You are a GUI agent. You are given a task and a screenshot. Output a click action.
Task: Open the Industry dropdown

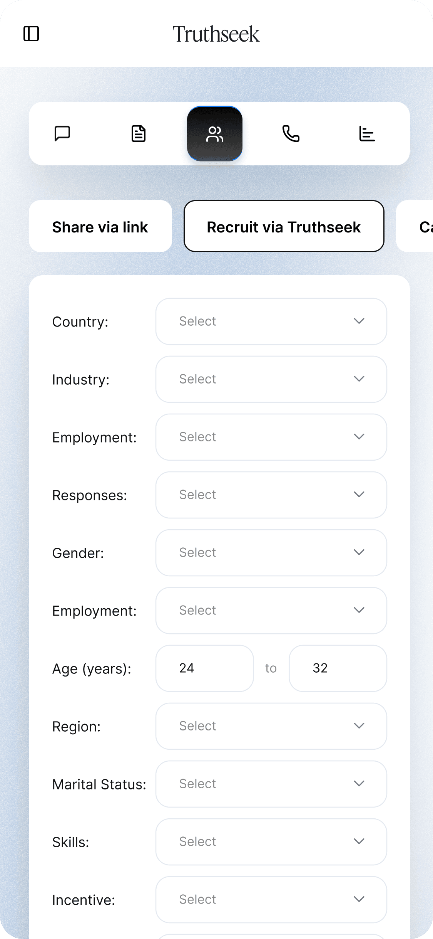point(271,379)
